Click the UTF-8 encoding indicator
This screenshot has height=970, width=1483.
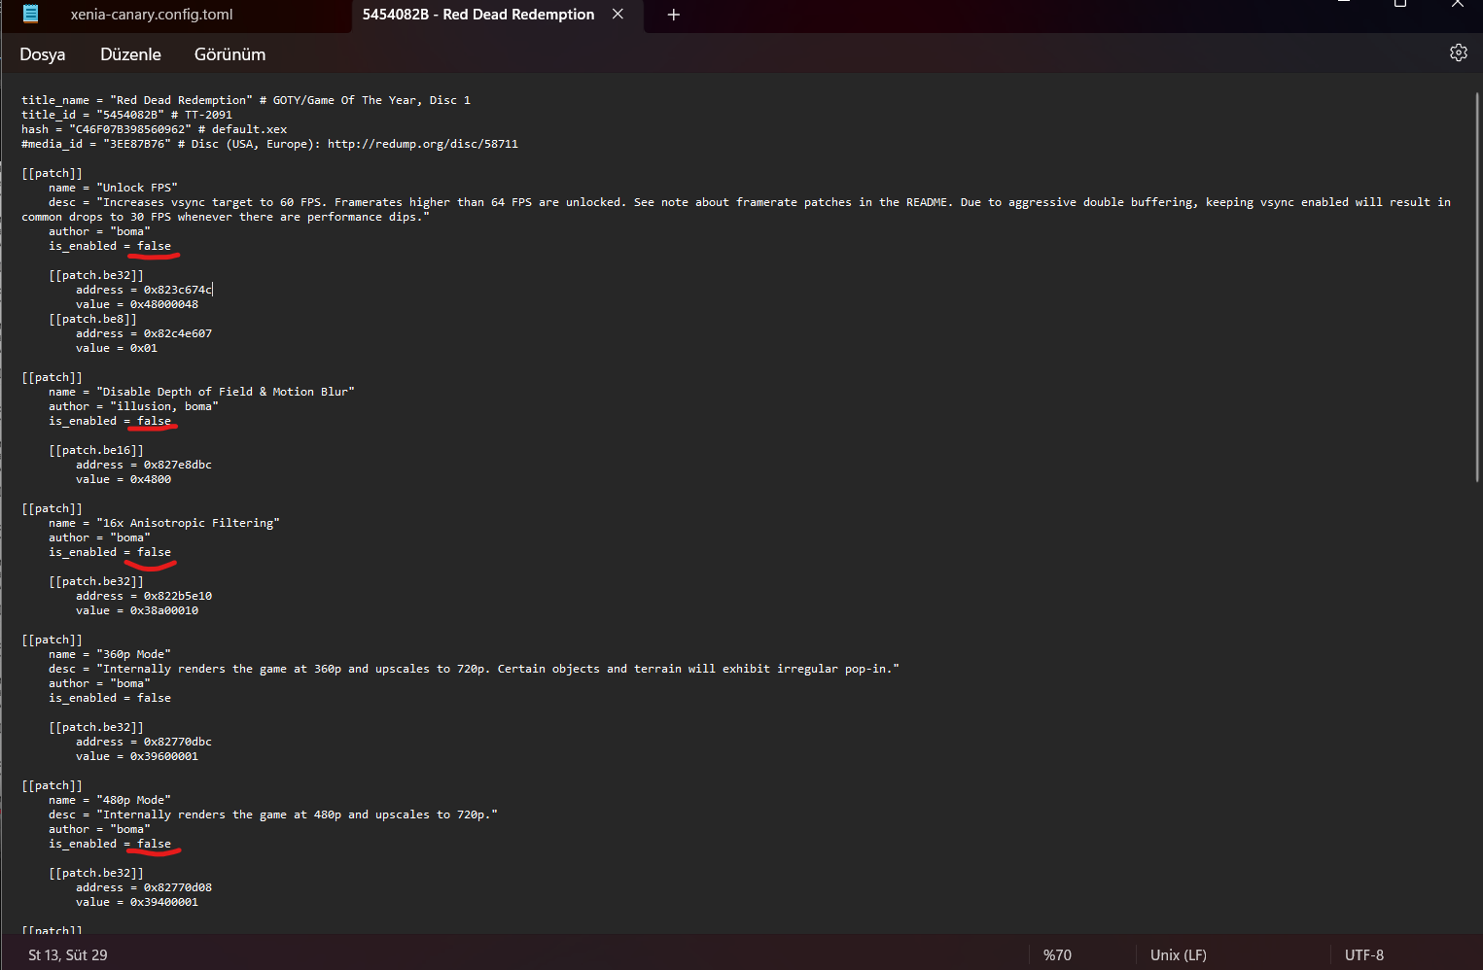coord(1363,954)
